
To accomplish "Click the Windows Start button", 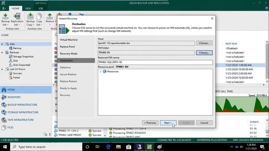I will point(5,147).
